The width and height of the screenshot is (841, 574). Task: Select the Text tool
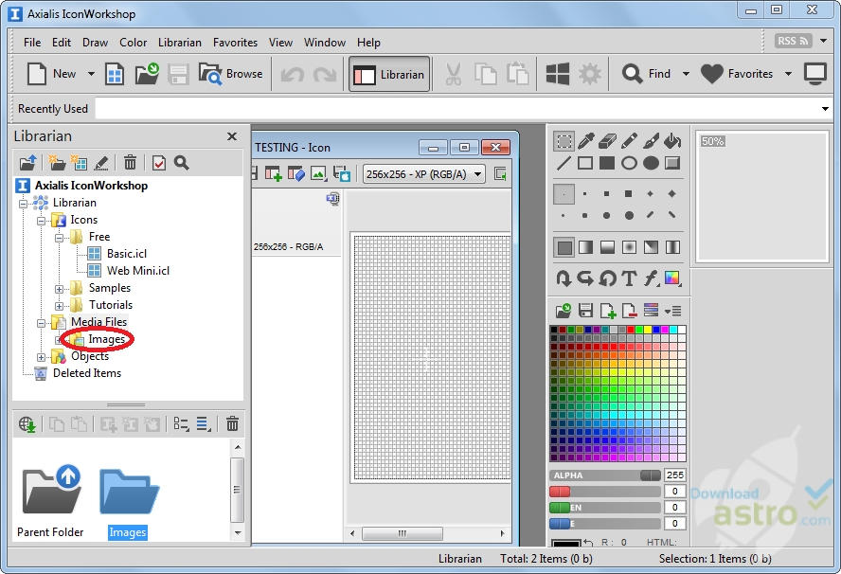628,277
